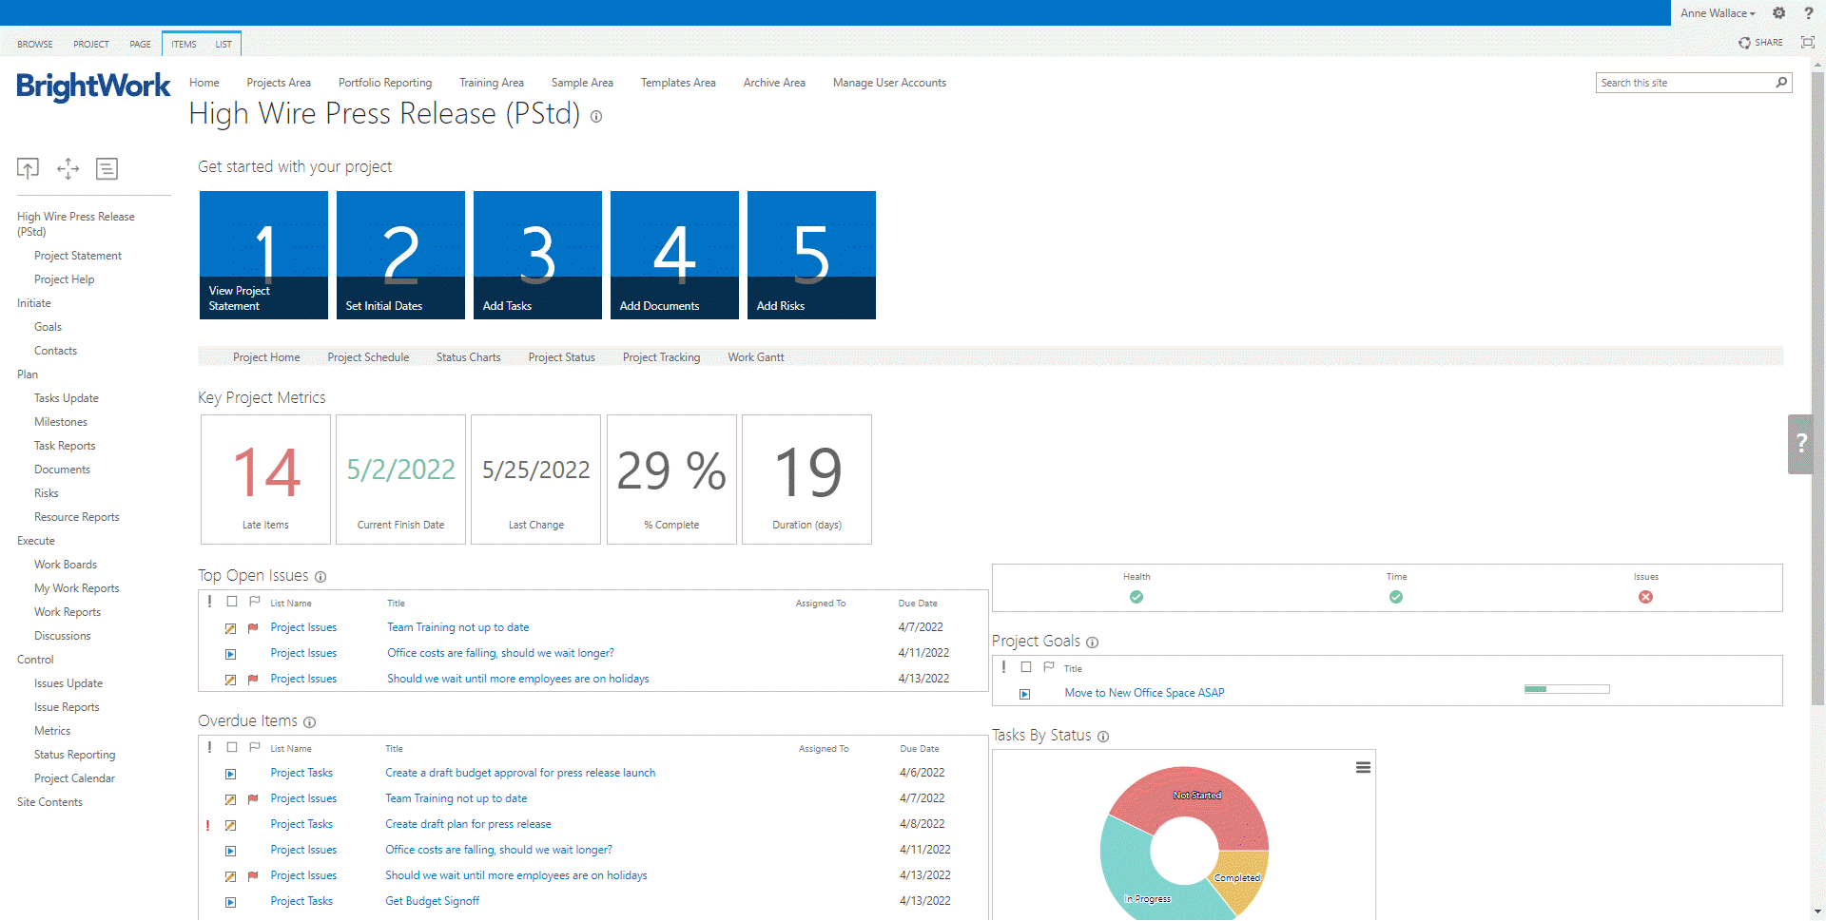Screen dimensions: 1826x921
Task: Click the goal progress bar for Move to New Office
Action: (x=1566, y=689)
